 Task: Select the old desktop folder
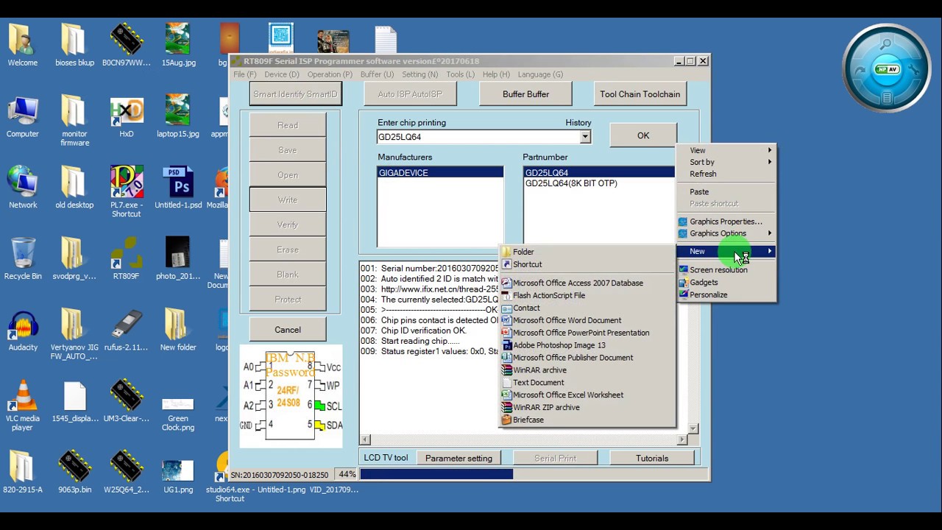pyautogui.click(x=74, y=187)
